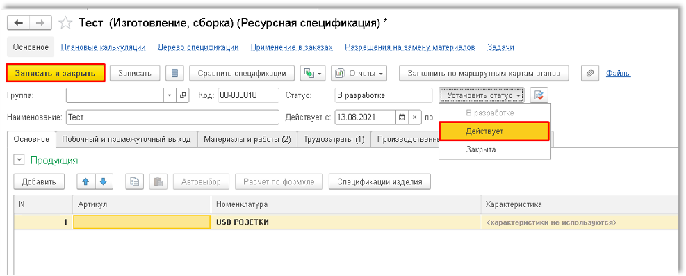Open the Группа field selection icon
Image resolution: width=686 pixels, height=276 pixels.
click(x=183, y=95)
